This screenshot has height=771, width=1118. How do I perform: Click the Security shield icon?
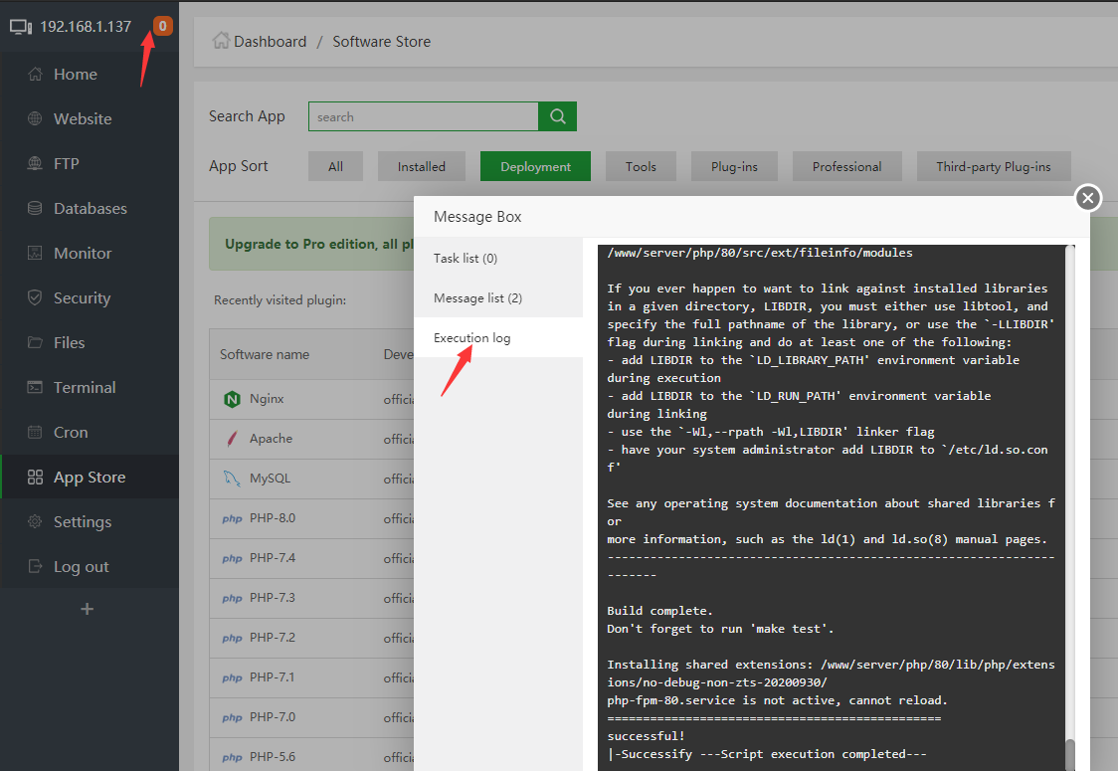[36, 298]
